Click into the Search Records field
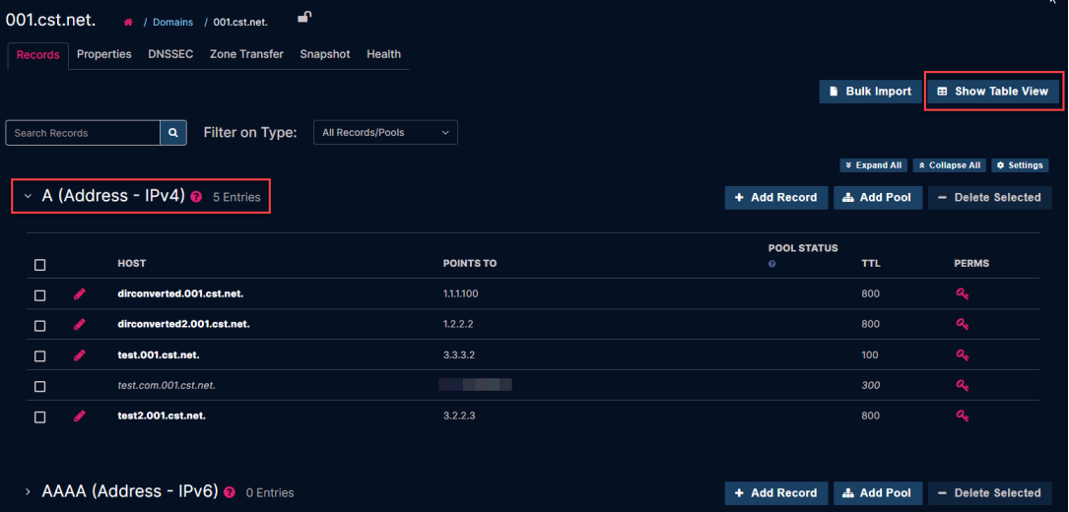Image resolution: width=1069 pixels, height=512 pixels. tap(83, 133)
